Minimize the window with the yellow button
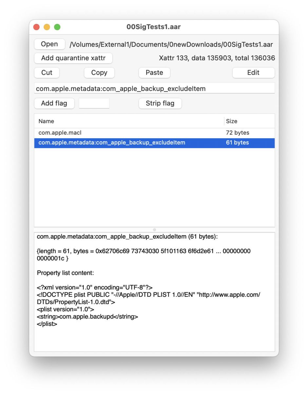This screenshot has width=308, height=395. point(47,27)
